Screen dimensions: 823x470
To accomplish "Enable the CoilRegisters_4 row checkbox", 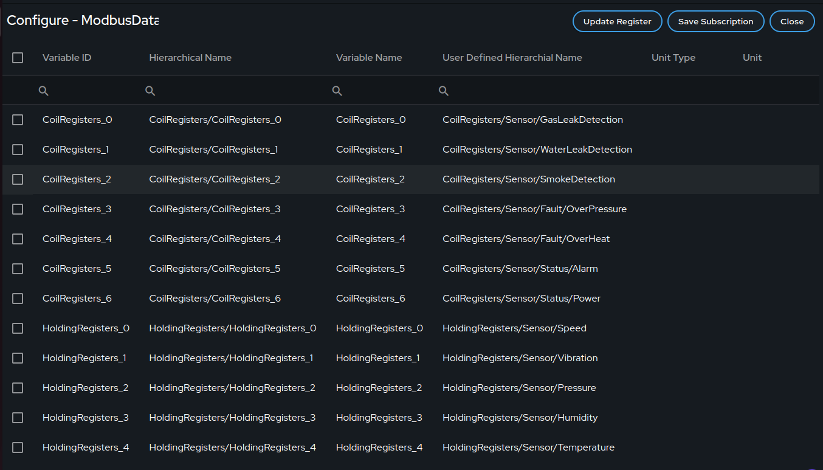I will point(18,239).
